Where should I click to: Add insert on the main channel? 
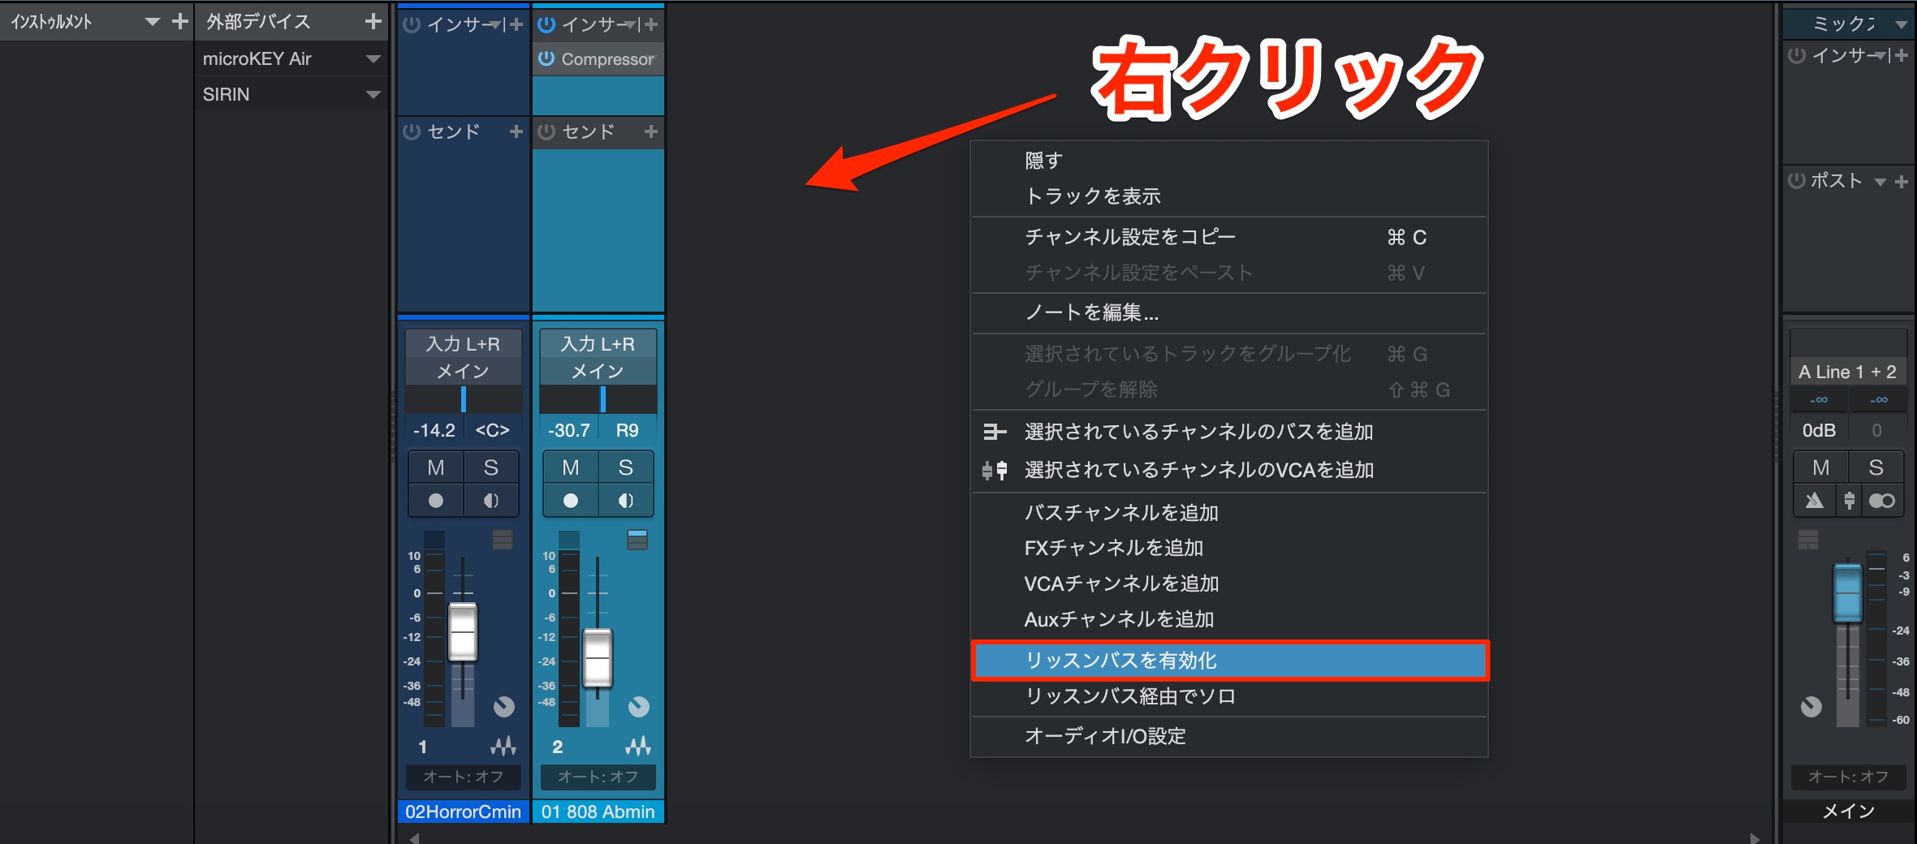(x=1902, y=55)
